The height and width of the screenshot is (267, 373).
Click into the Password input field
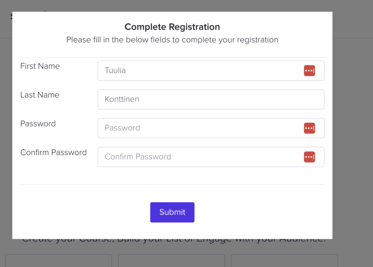200,128
